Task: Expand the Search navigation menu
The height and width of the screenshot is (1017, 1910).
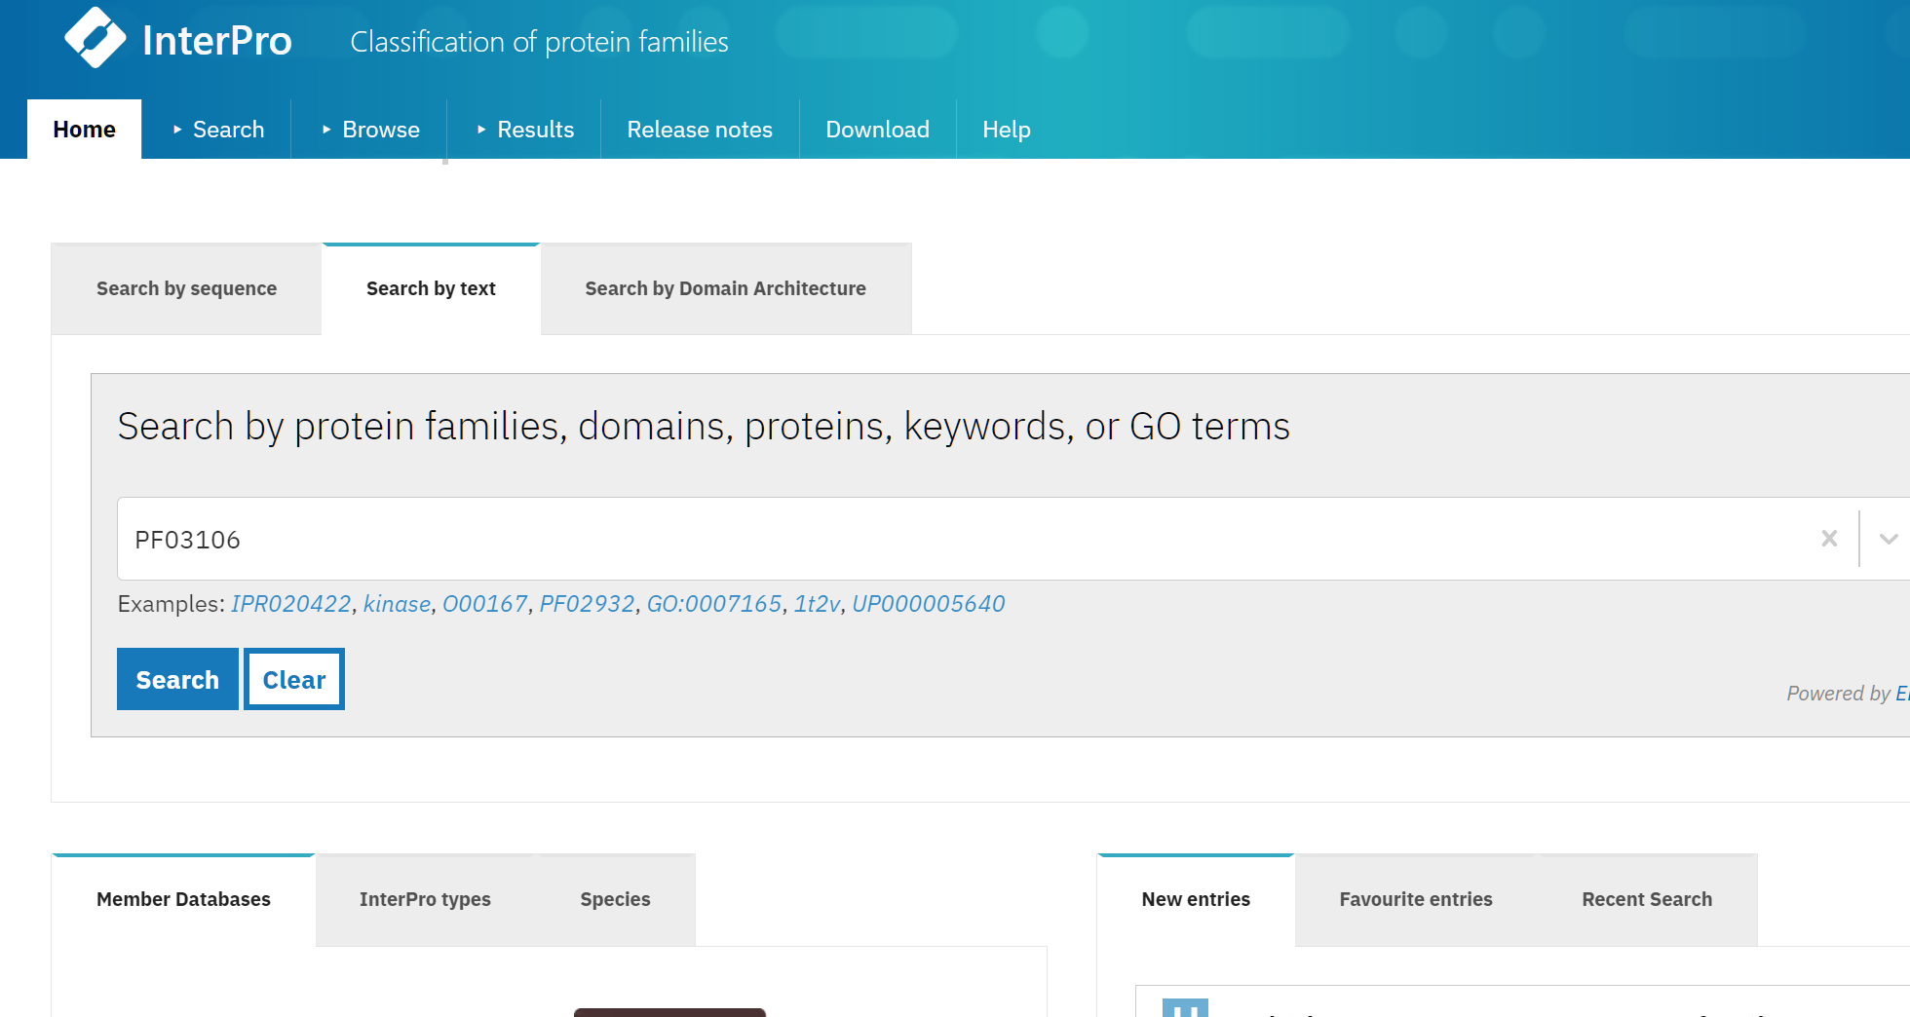Action: coord(217,130)
